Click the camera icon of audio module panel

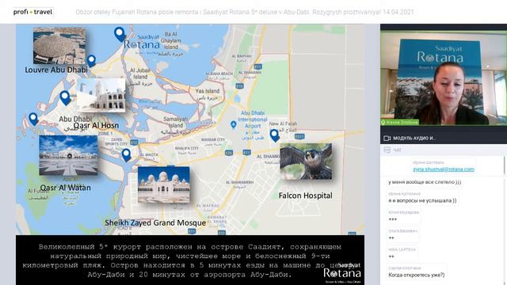pyautogui.click(x=387, y=139)
